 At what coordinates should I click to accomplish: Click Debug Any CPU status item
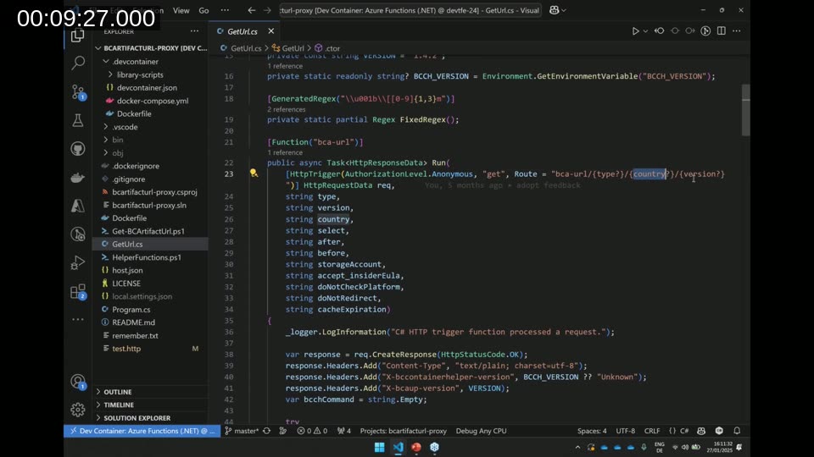482,431
